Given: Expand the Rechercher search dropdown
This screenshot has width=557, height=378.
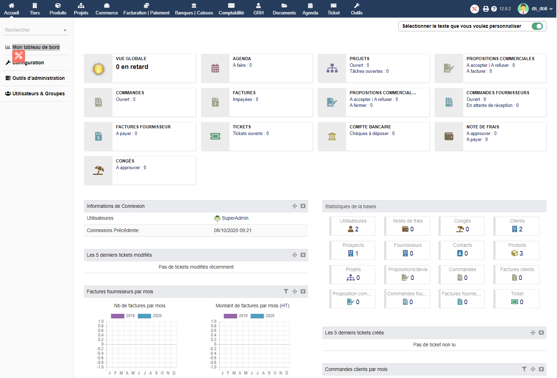Looking at the screenshot, I should (65, 30).
